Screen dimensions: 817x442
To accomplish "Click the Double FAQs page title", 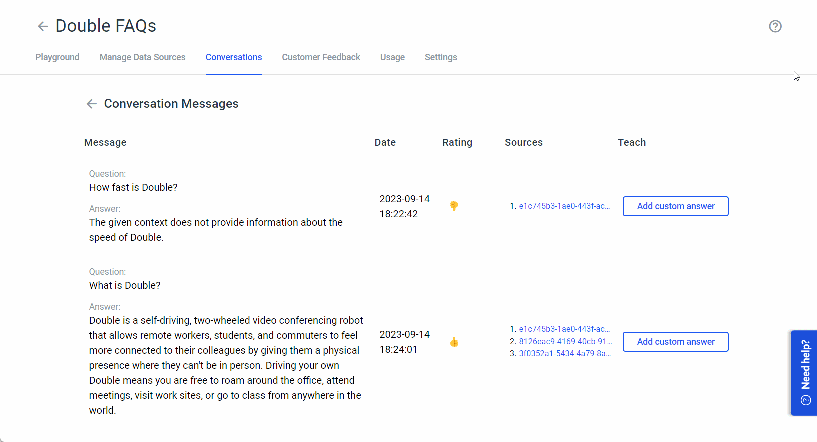I will click(x=106, y=26).
